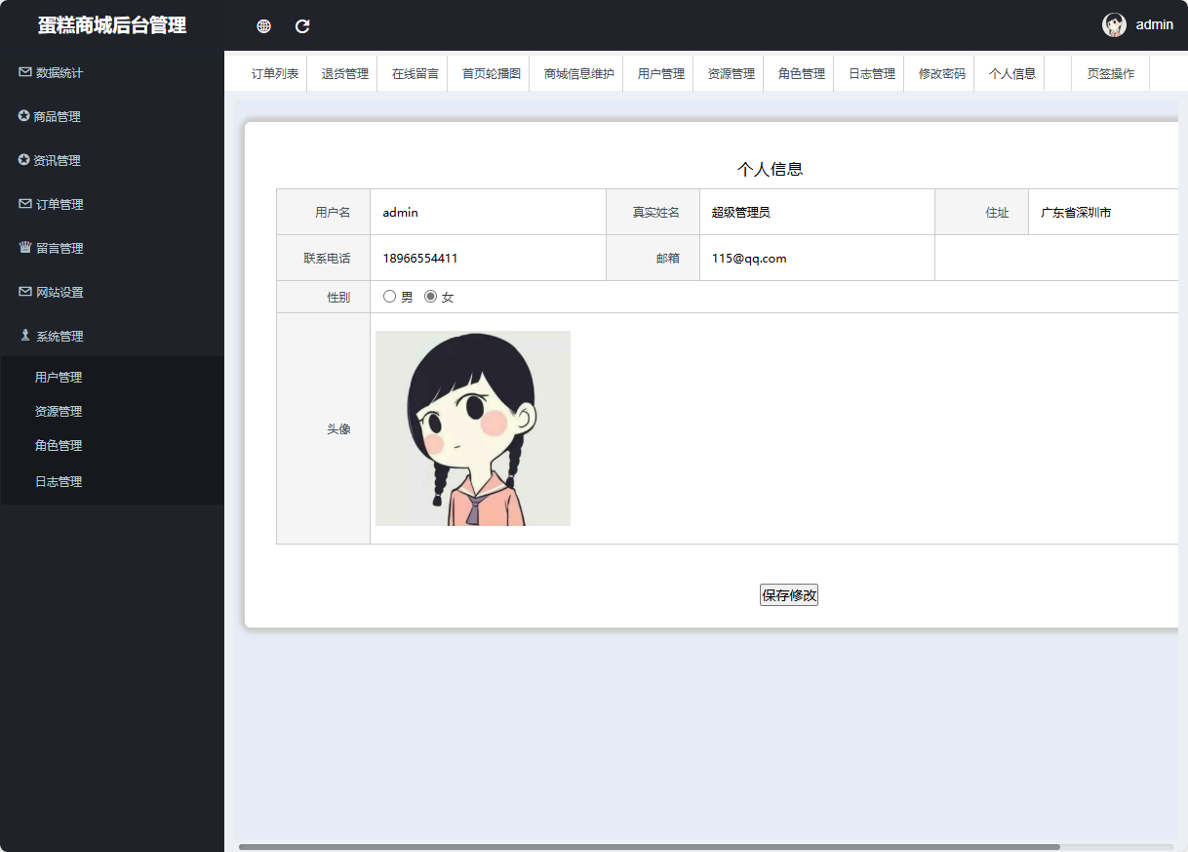Open 日志管理 from the sidebar

(59, 480)
